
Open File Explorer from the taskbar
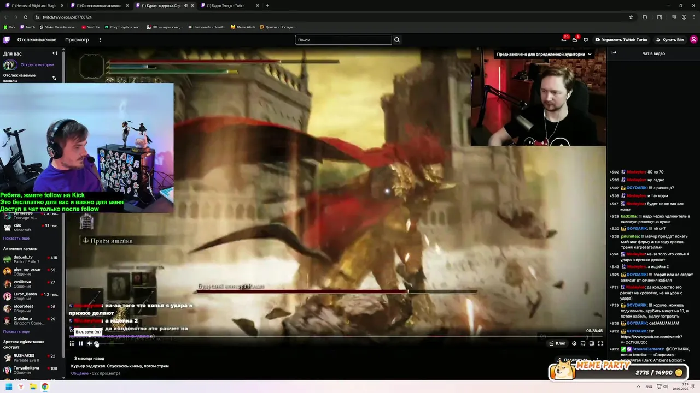33,386
